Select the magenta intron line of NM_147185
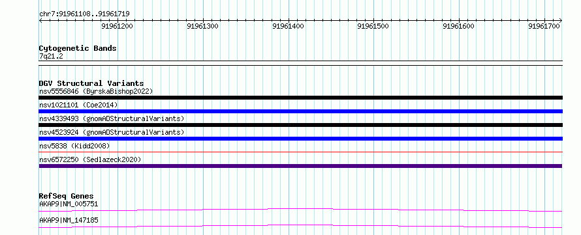The image size is (581, 235). tap(300, 226)
